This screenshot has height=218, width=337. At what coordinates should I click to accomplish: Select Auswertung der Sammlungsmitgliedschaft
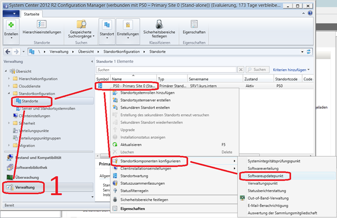(287, 213)
